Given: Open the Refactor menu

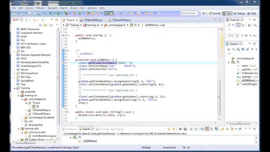Looking at the screenshot, I should point(40,8).
